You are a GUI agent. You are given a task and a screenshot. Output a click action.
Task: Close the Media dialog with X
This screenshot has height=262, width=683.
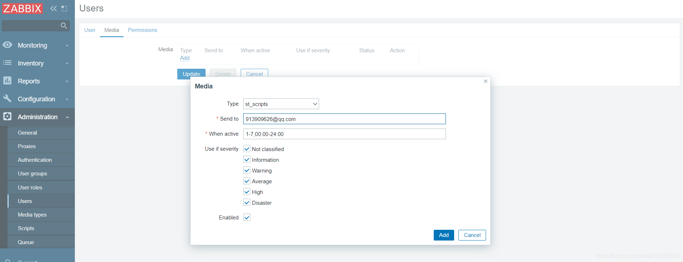click(485, 81)
